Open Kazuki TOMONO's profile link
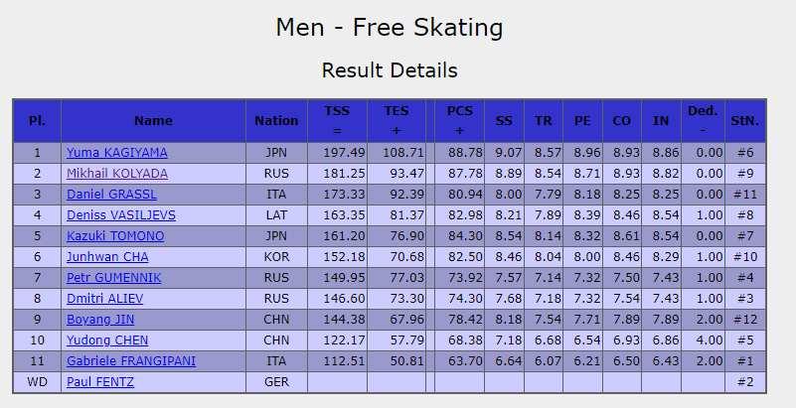The height and width of the screenshot is (408, 796). (115, 236)
